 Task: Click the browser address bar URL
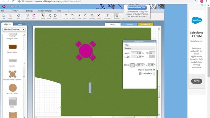58,1
